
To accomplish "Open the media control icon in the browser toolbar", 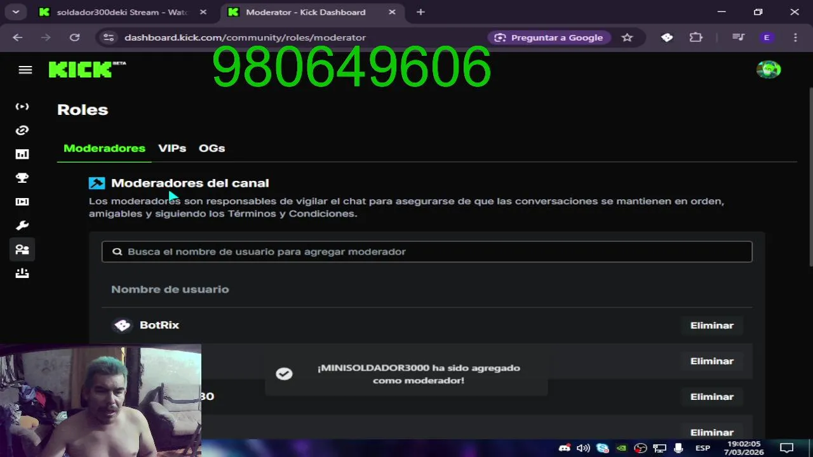I will (x=738, y=37).
